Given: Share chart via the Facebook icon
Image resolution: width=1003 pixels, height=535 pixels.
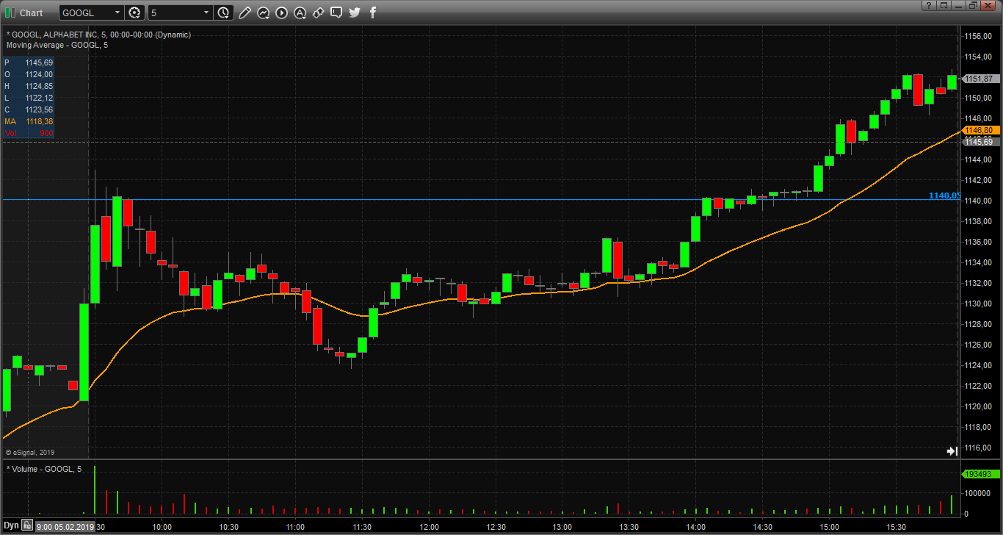Looking at the screenshot, I should click(373, 12).
